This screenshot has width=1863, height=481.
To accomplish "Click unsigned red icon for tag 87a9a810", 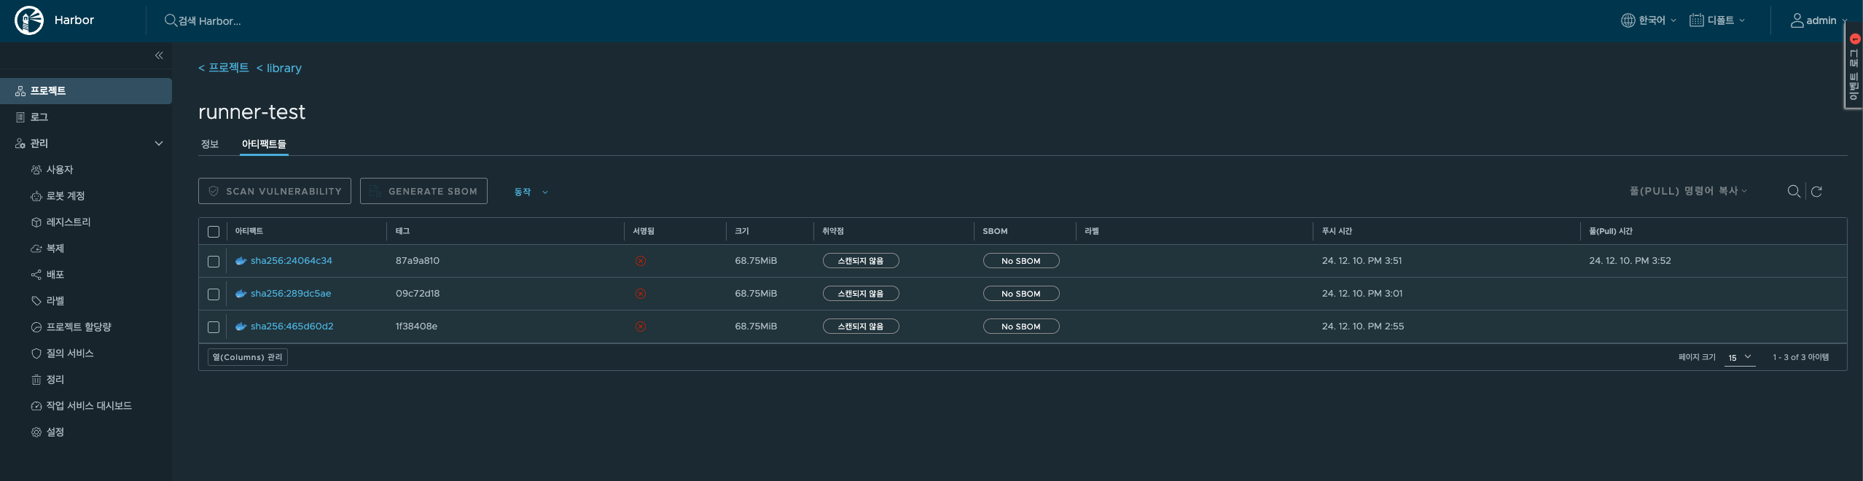I will pyautogui.click(x=640, y=261).
